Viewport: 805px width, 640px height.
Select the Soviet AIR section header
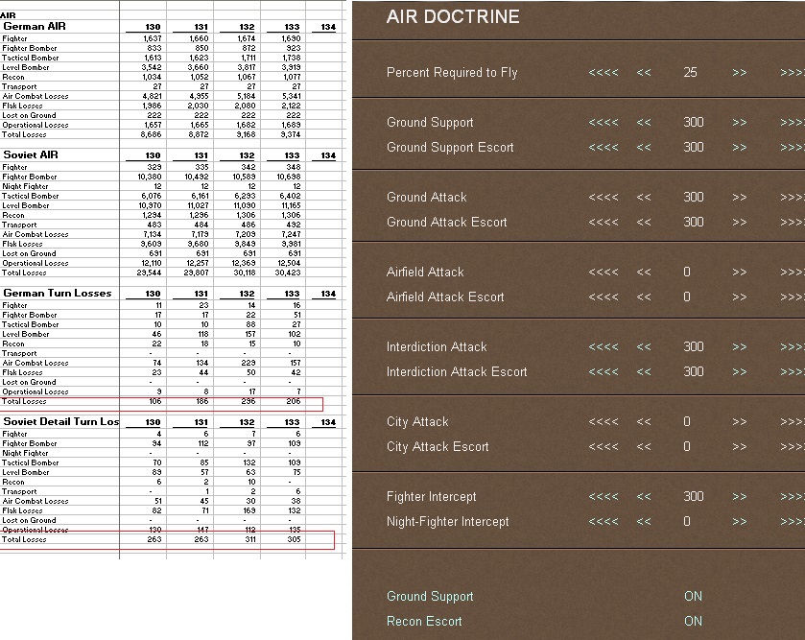(x=31, y=155)
